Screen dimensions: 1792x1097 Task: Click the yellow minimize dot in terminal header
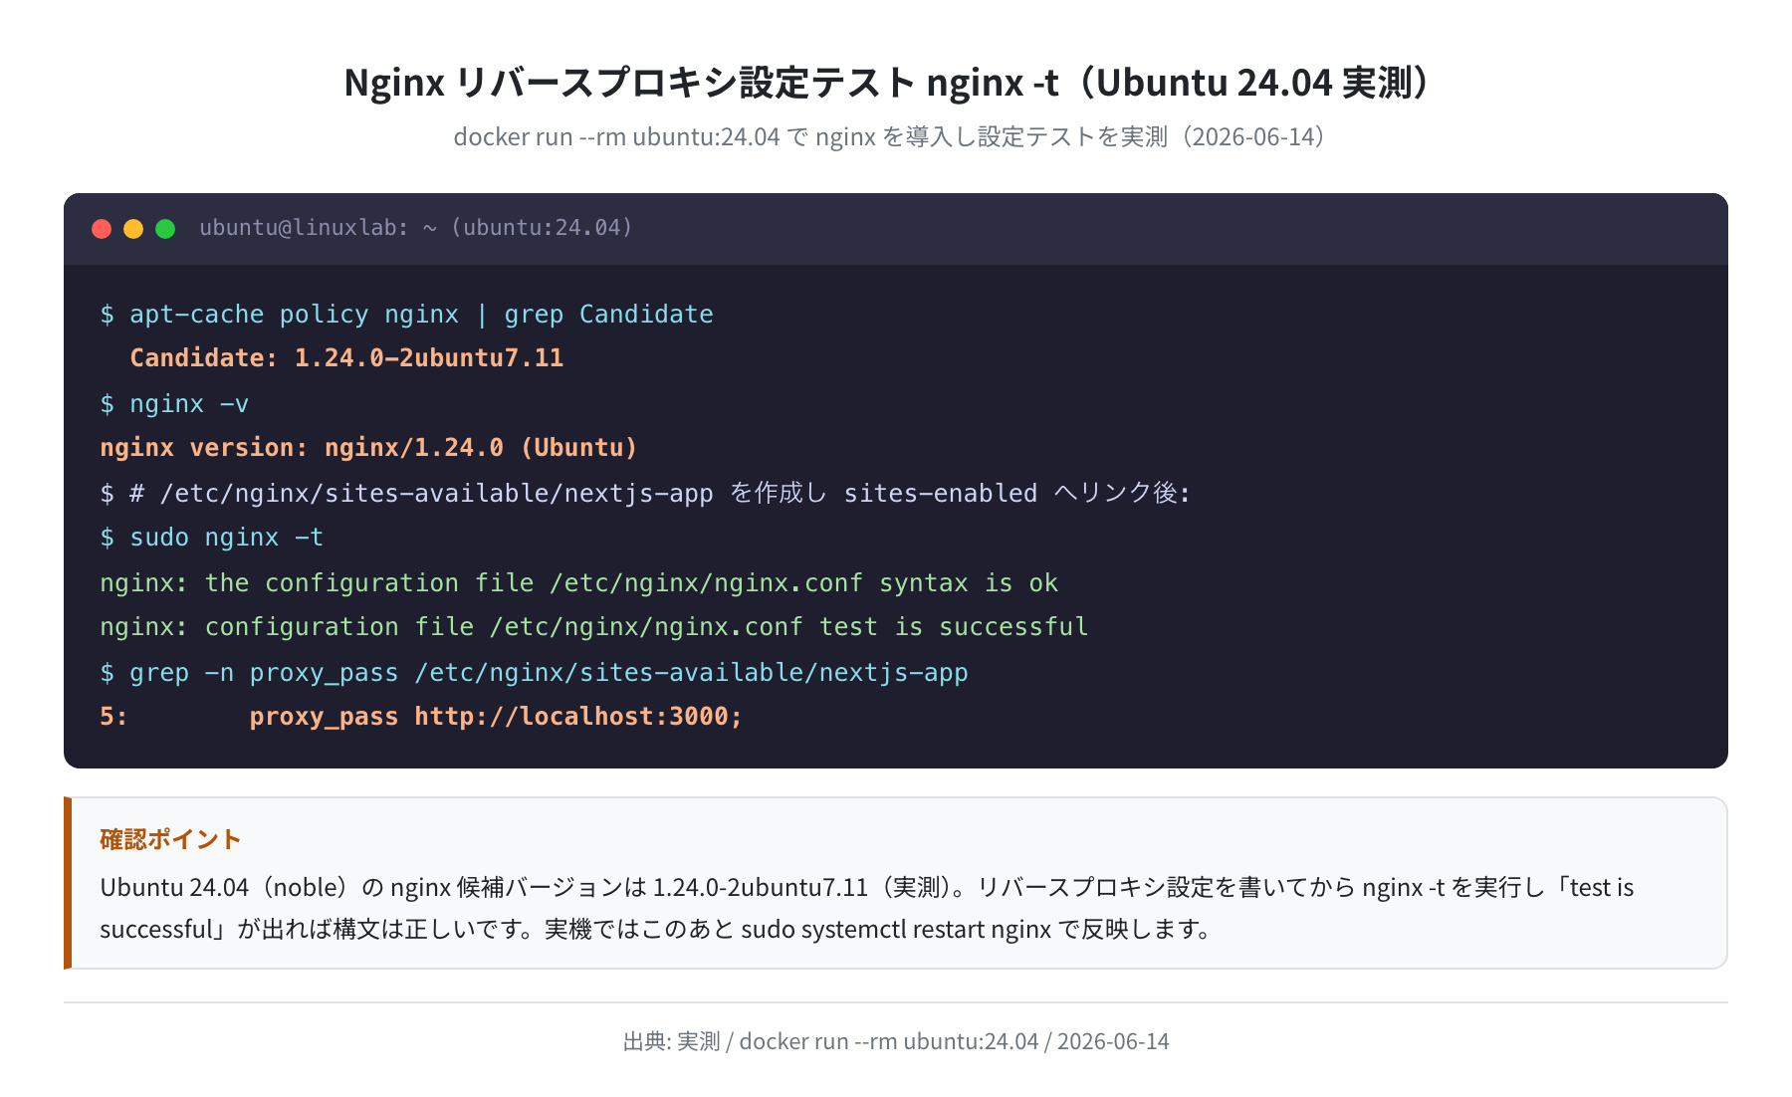tap(133, 229)
